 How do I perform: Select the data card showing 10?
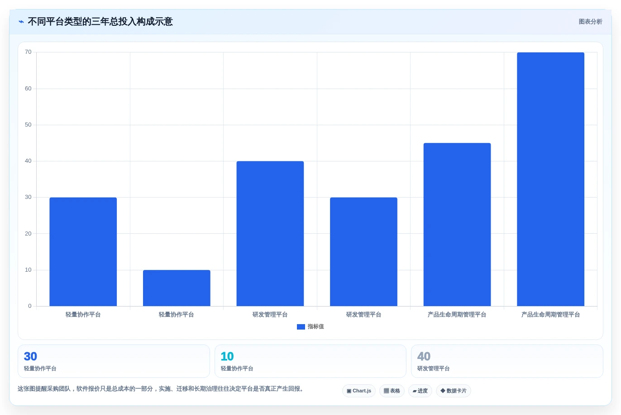tap(310, 361)
